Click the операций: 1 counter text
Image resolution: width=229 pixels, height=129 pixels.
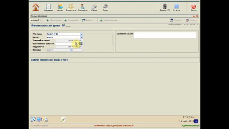[36, 20]
